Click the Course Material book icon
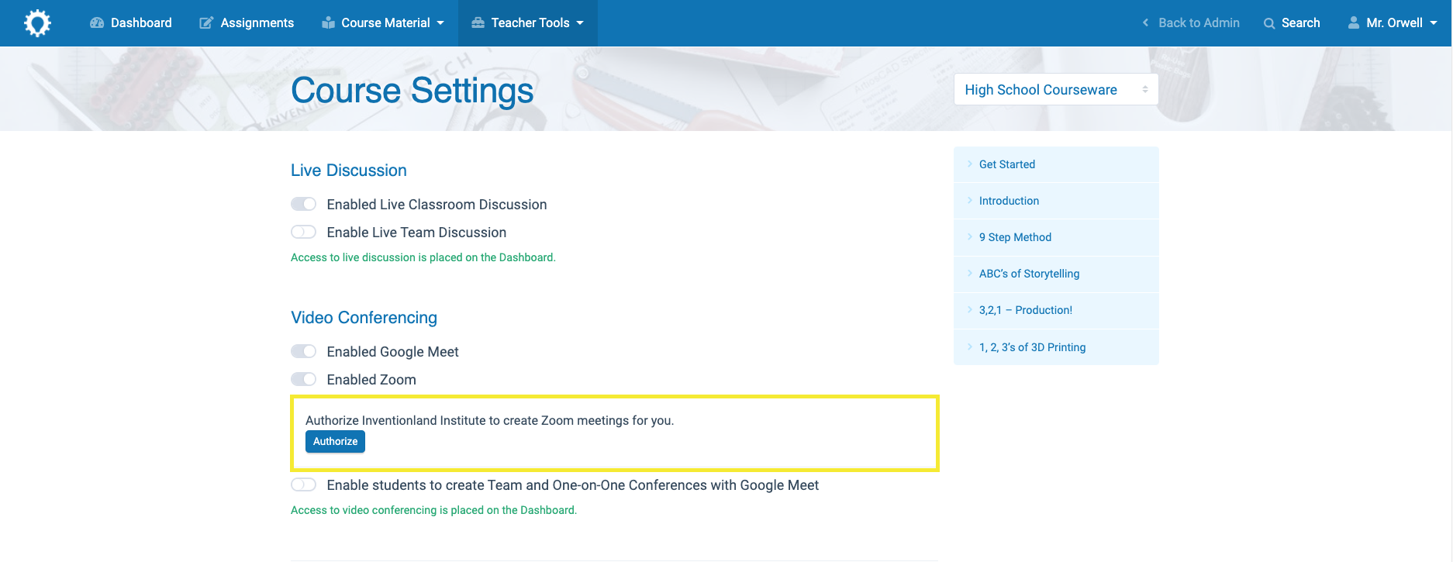 tap(329, 23)
